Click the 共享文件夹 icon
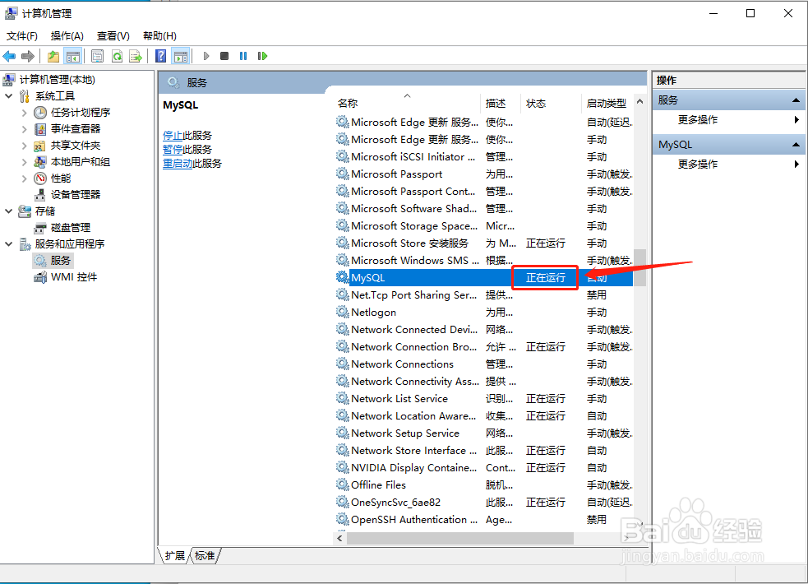This screenshot has height=584, width=808. point(40,146)
